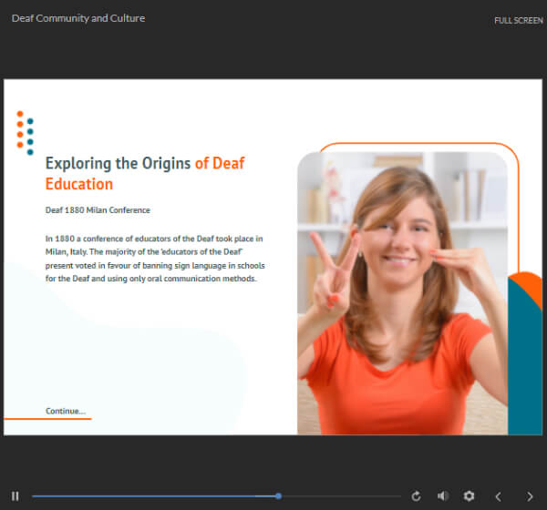547x510 pixels.
Task: Mute the volume speaker icon
Action: [x=442, y=495]
